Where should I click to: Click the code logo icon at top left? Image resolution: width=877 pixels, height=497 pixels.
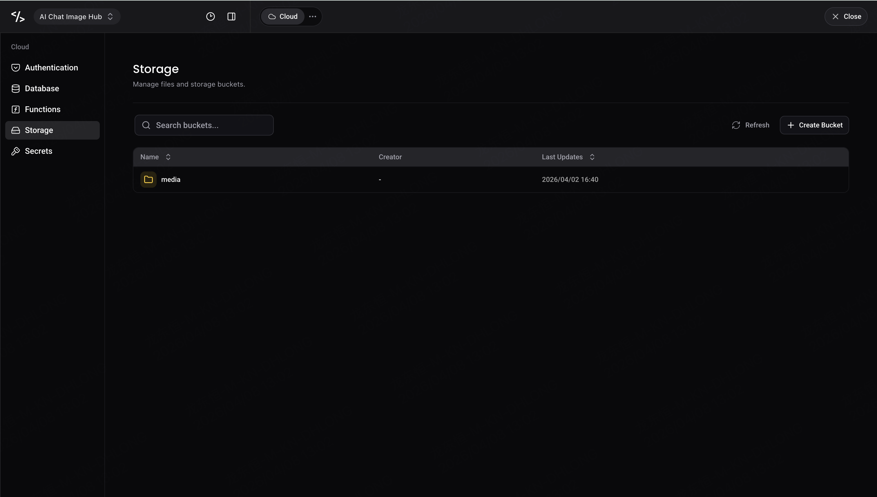(18, 17)
